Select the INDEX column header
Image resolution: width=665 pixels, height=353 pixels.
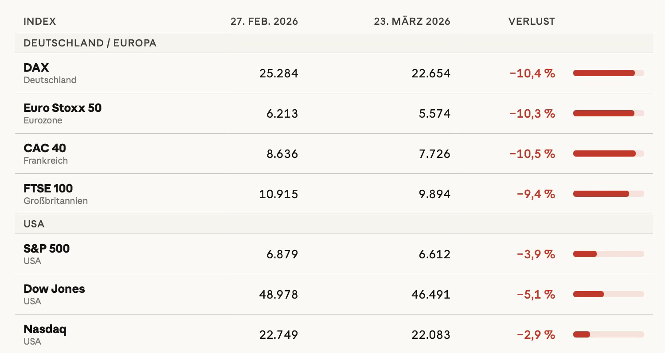[39, 21]
